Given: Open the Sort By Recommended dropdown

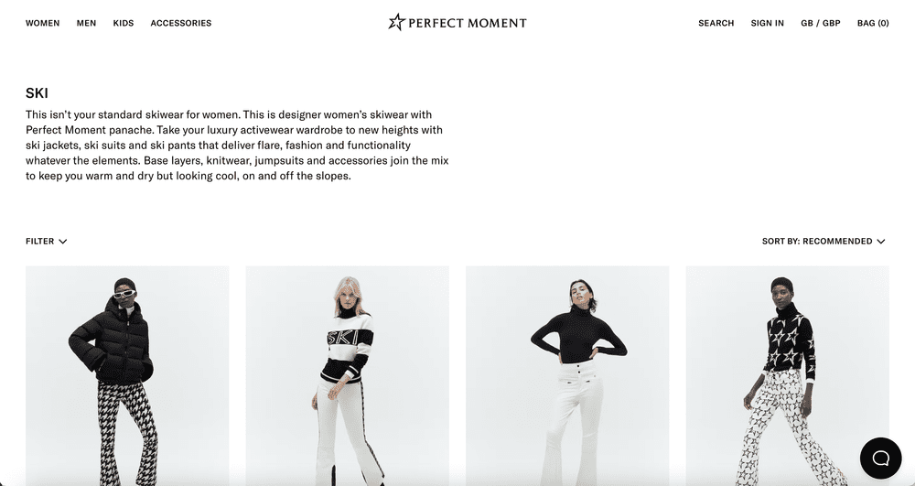Looking at the screenshot, I should (x=823, y=241).
